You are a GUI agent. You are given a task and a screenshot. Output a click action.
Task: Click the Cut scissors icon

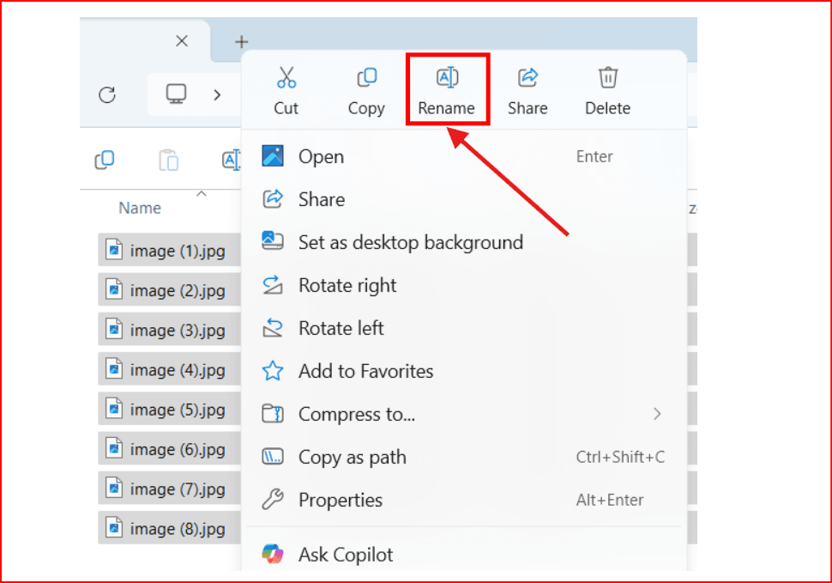pos(286,79)
